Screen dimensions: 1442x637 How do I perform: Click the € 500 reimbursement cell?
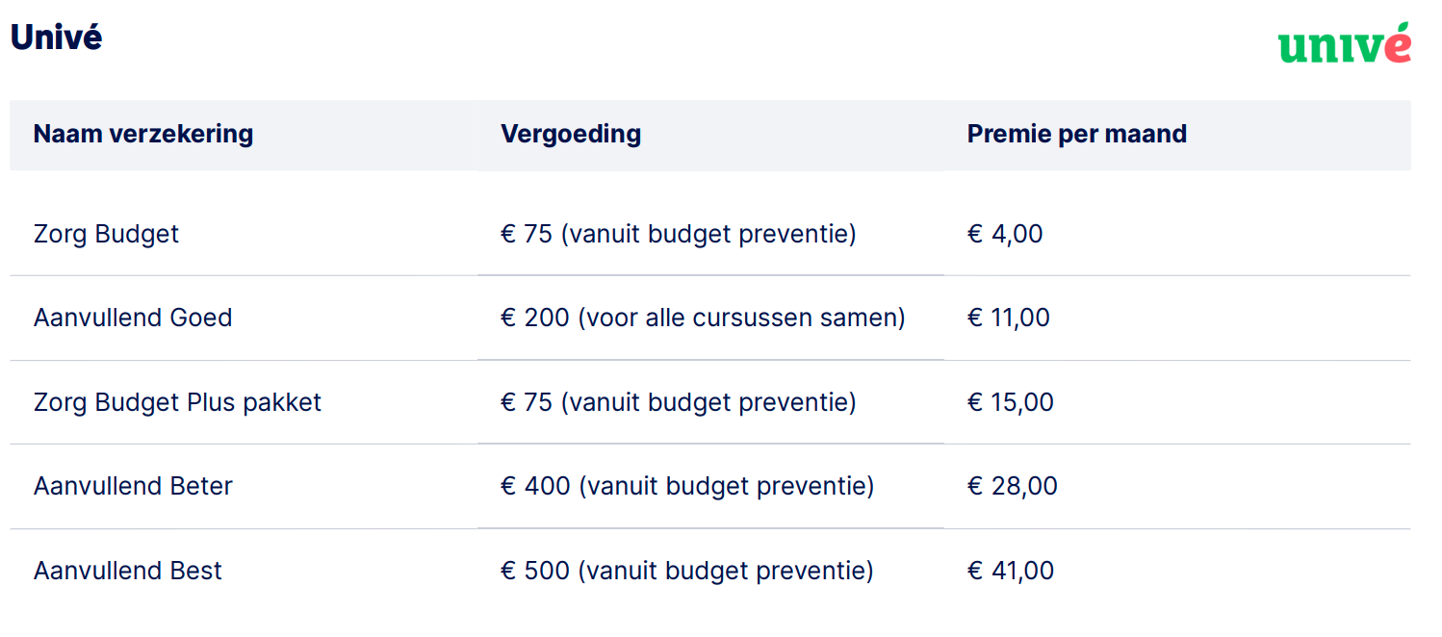pyautogui.click(x=687, y=571)
